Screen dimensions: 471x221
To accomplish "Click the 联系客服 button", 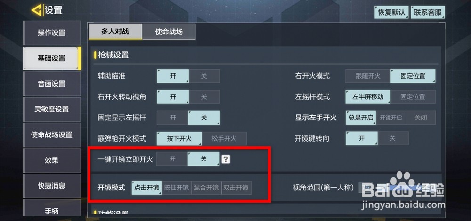I will click(x=428, y=12).
